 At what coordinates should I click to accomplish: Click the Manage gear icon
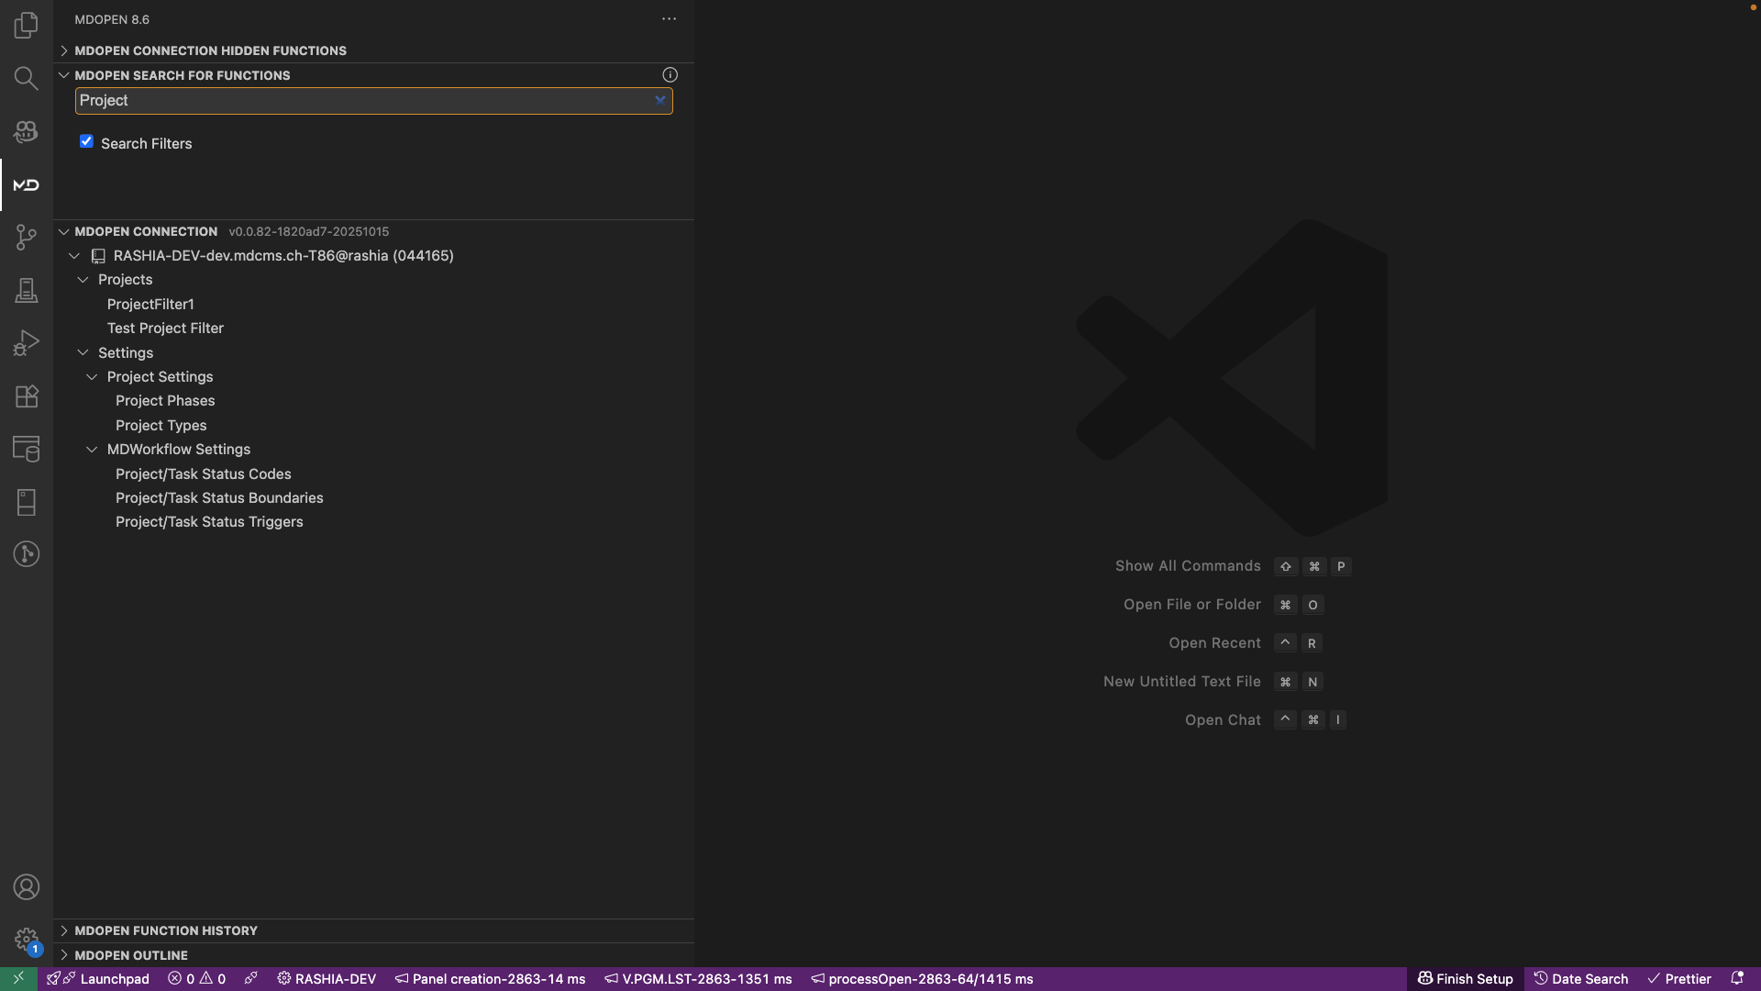(26, 939)
